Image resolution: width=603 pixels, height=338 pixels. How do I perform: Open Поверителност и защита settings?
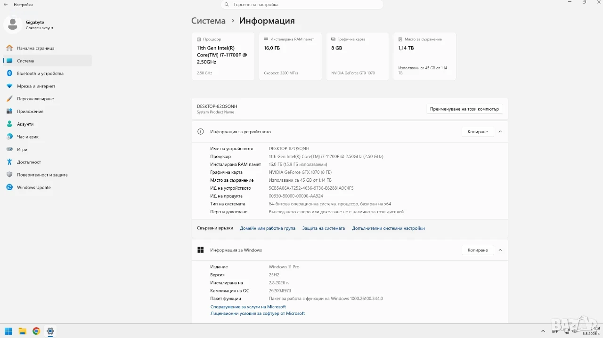48,175
